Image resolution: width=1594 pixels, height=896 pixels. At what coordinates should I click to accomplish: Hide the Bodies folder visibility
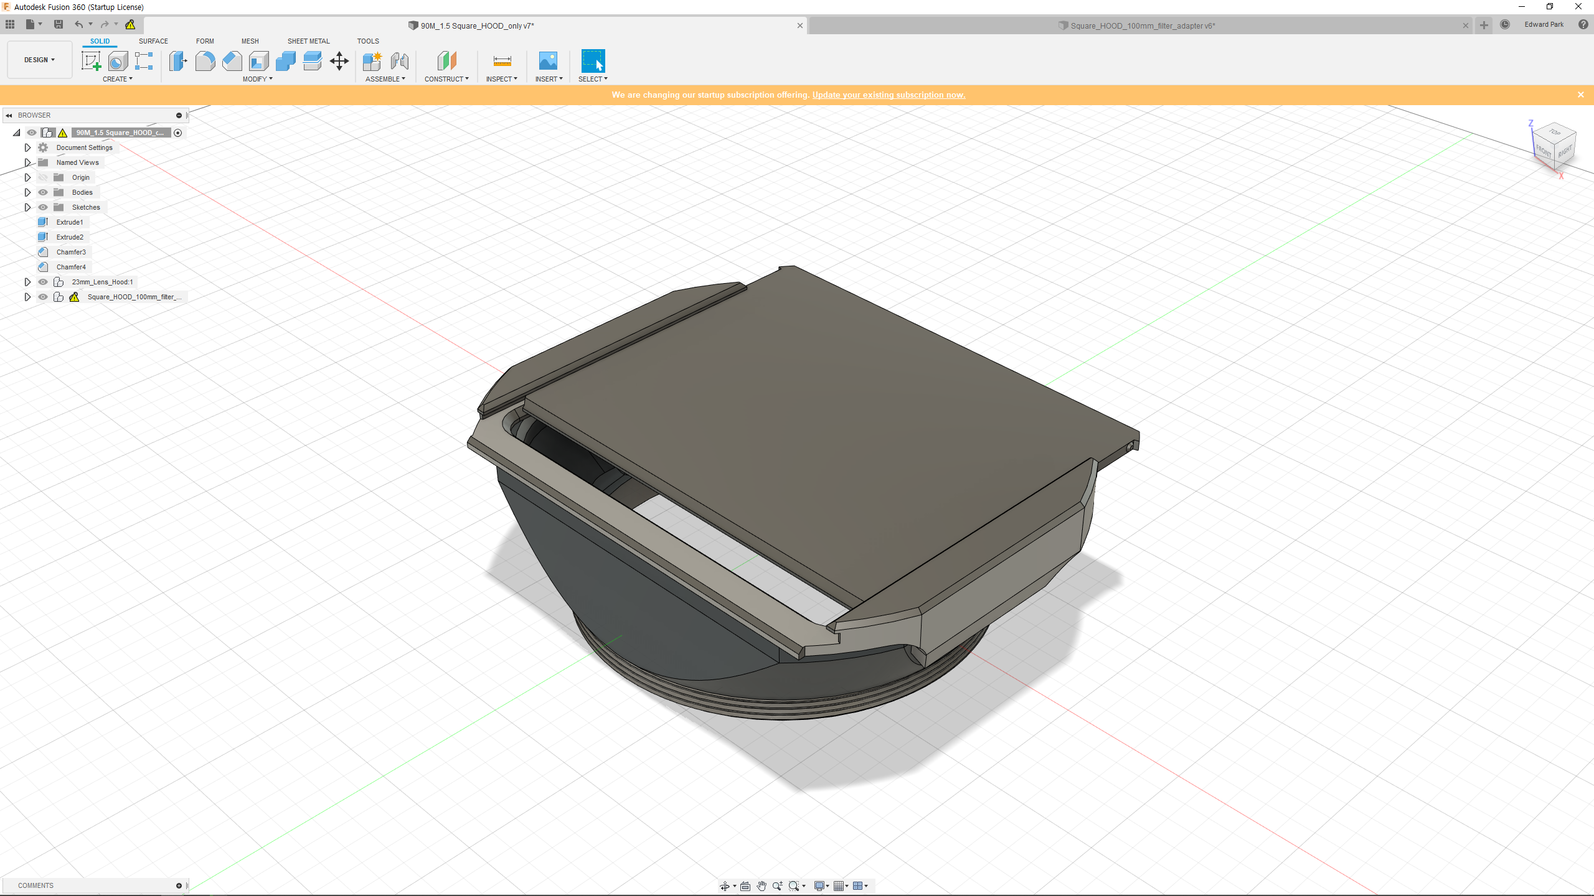[43, 192]
